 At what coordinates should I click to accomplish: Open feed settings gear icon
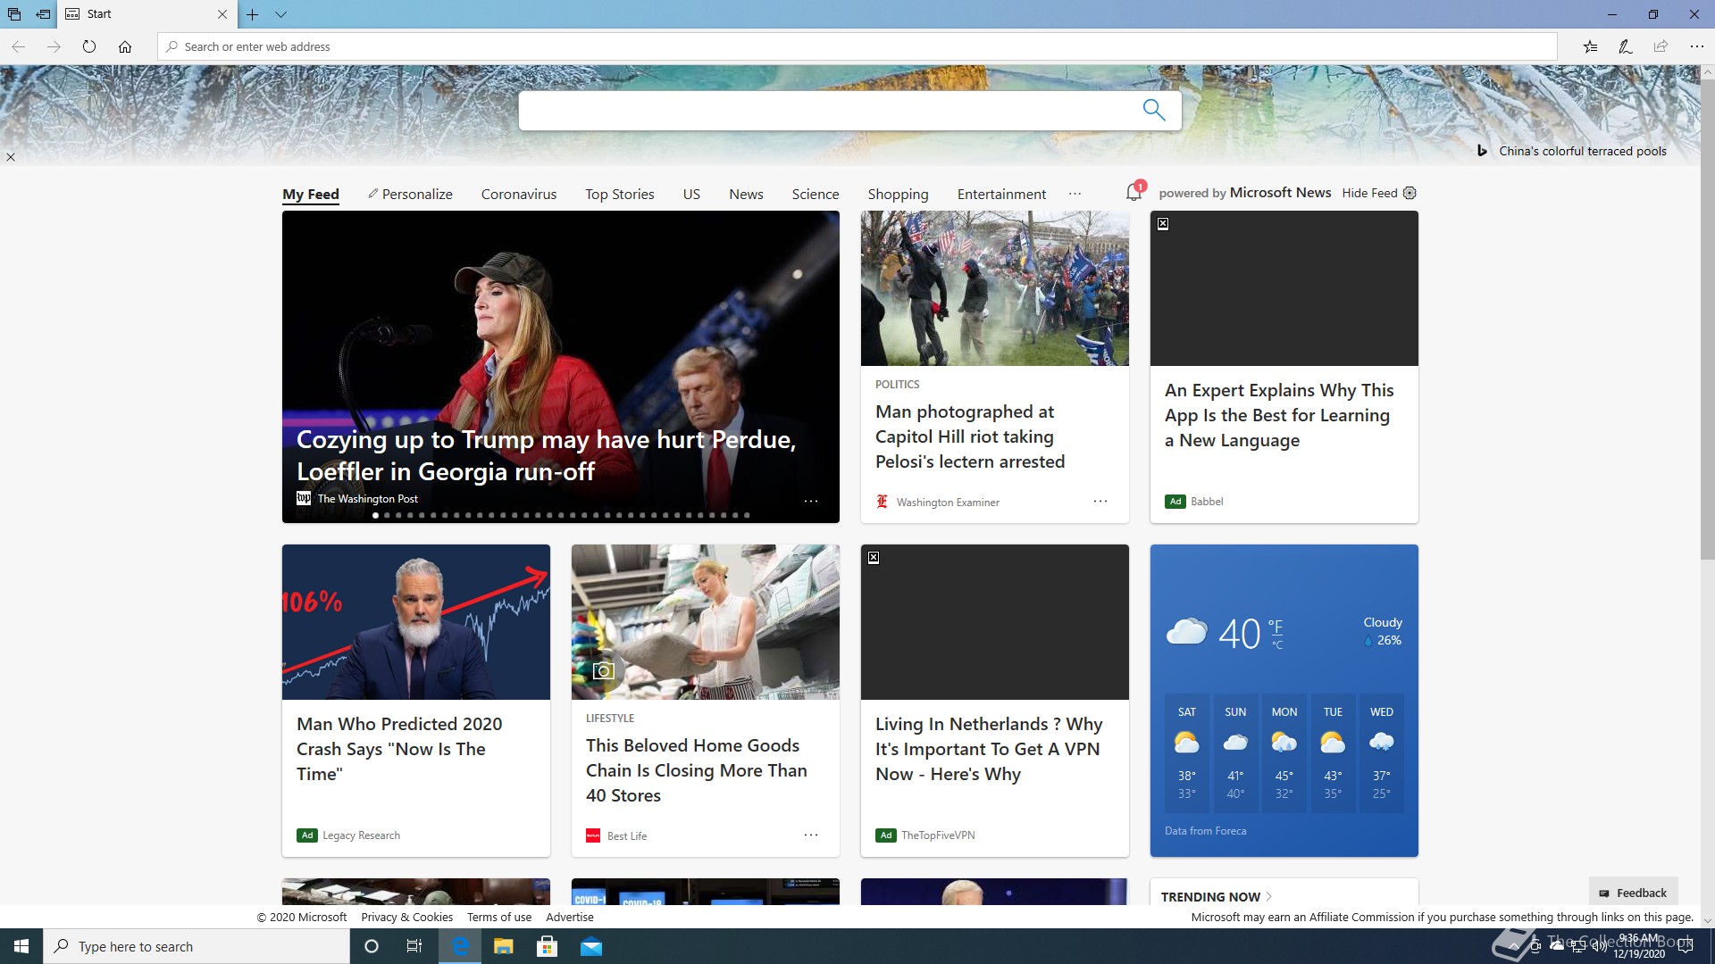click(1410, 193)
